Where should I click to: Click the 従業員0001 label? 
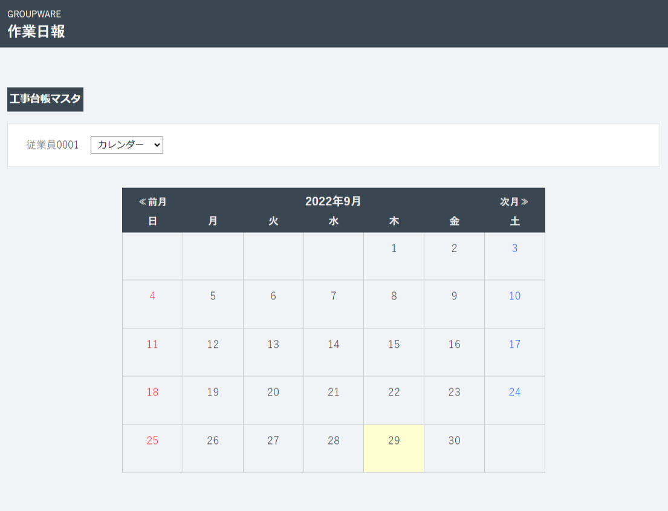(53, 145)
